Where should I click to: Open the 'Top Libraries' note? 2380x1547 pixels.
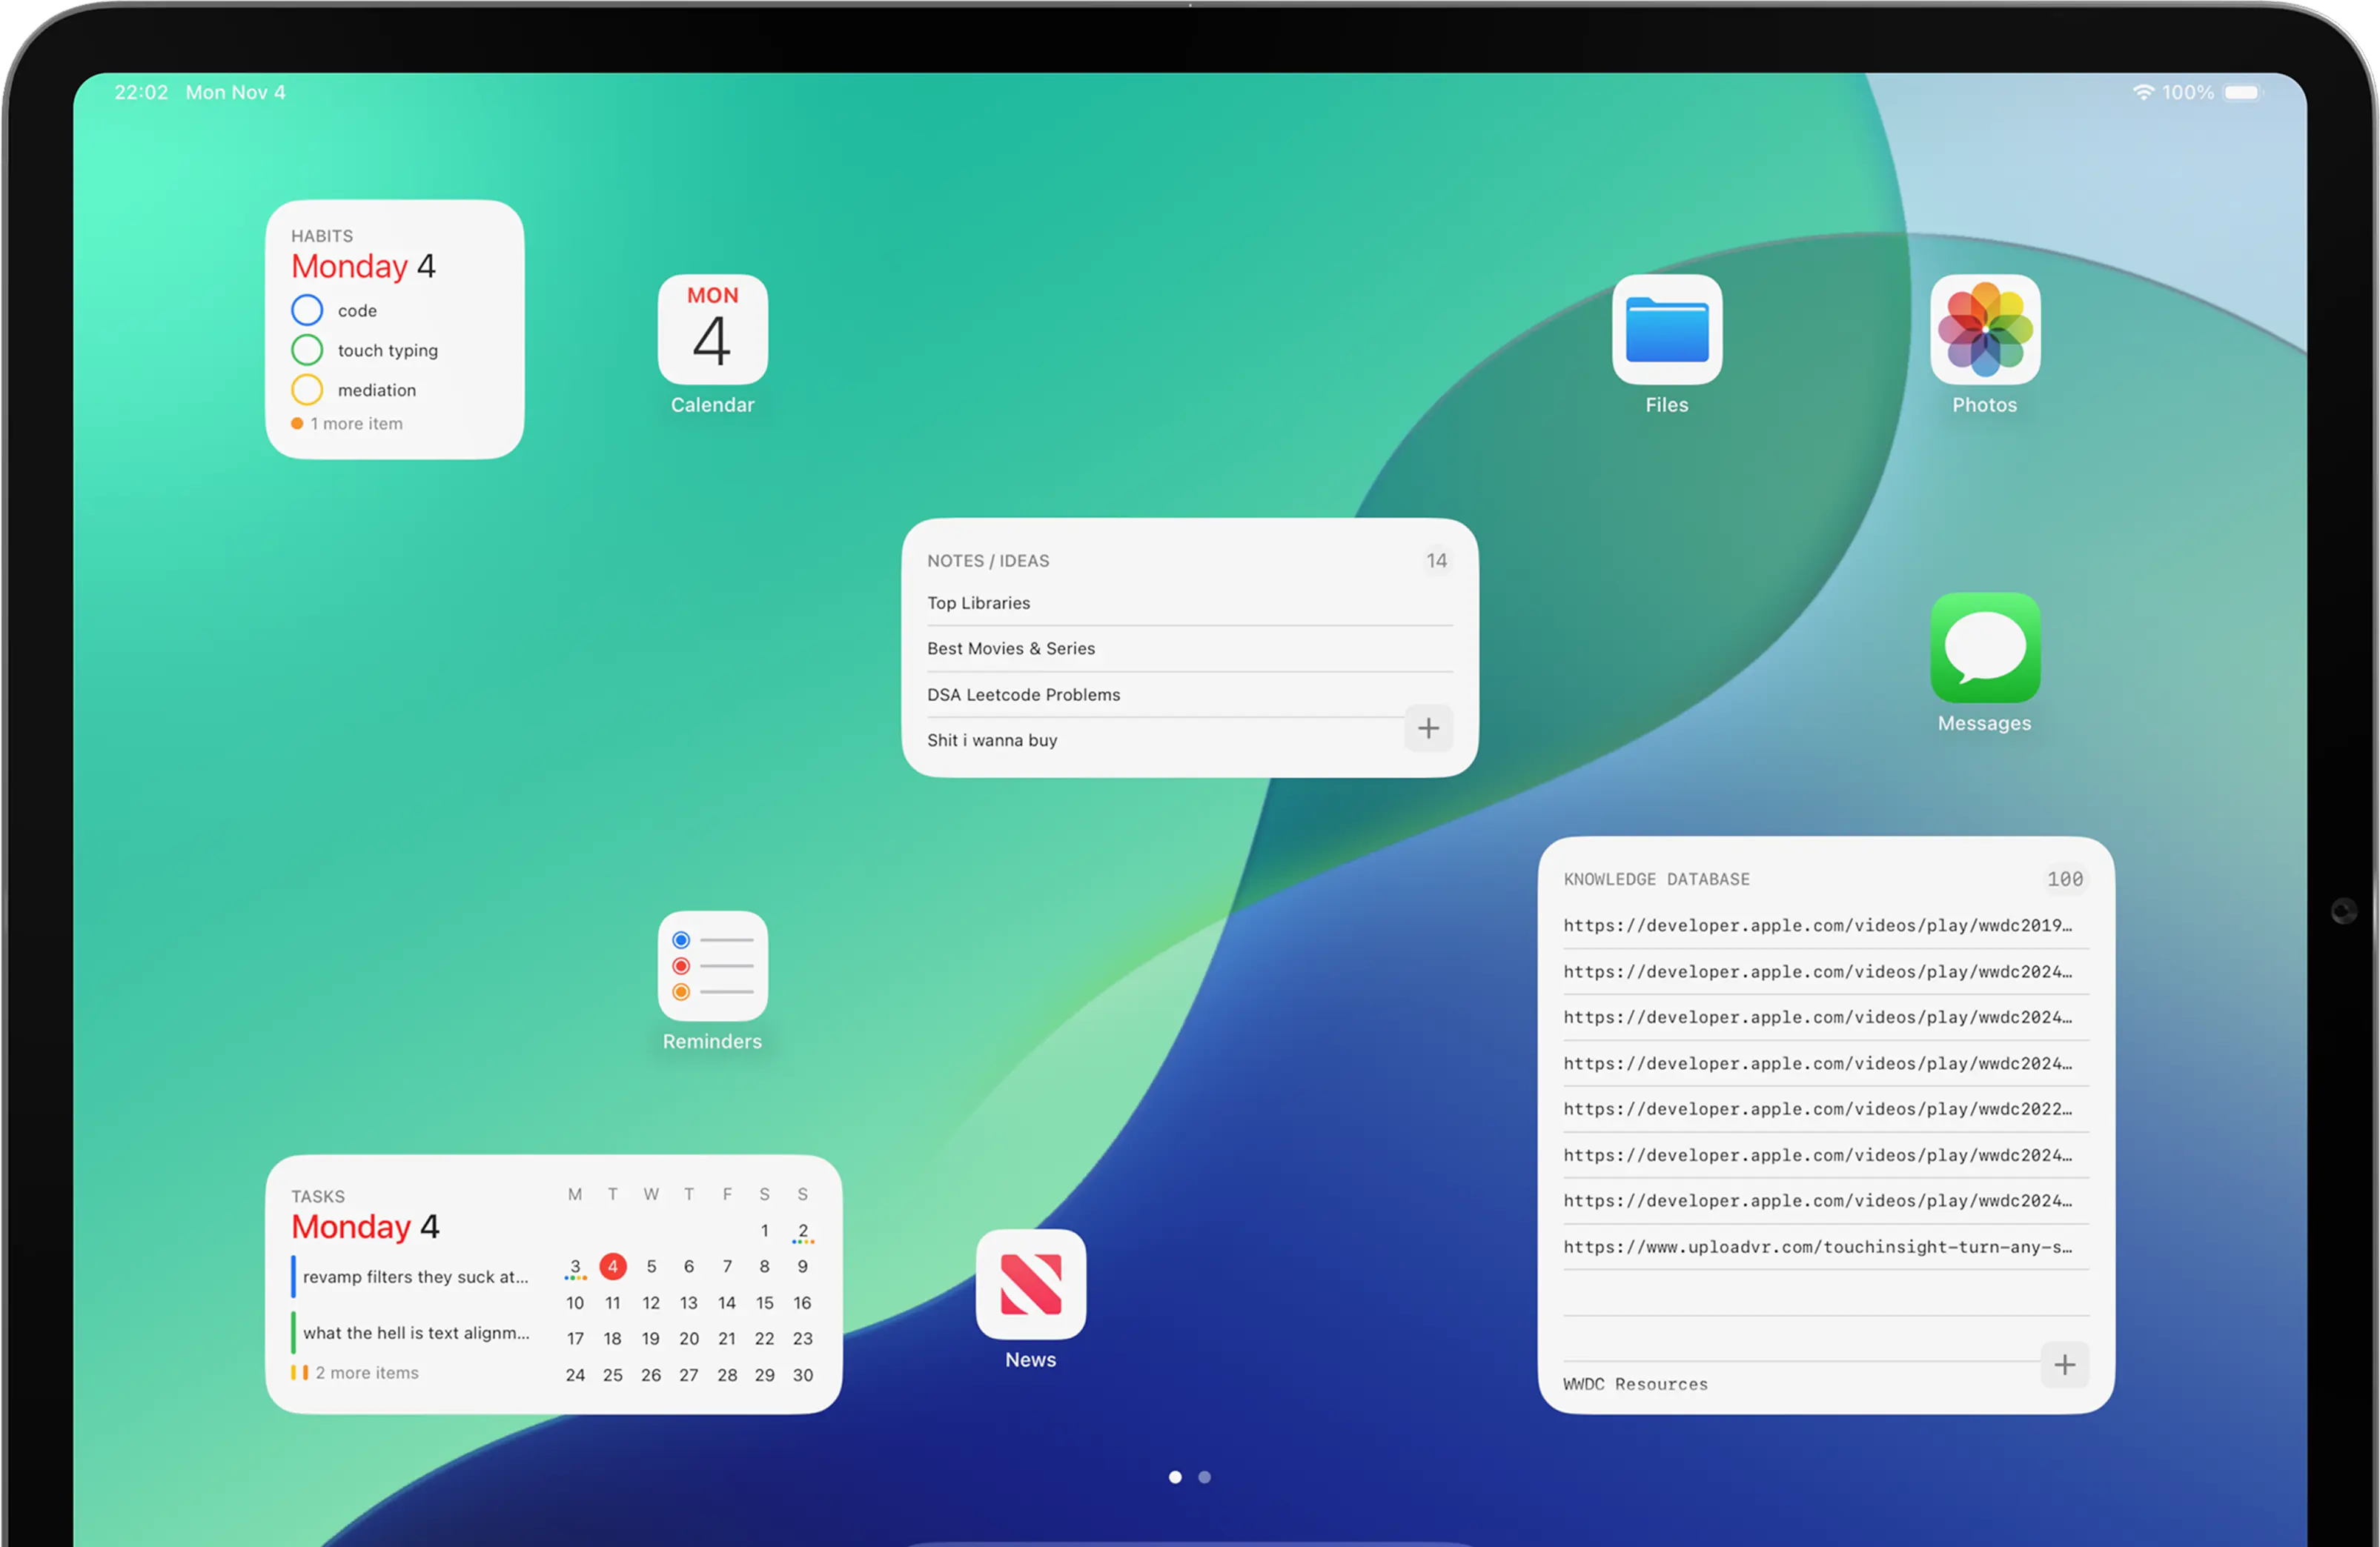click(978, 602)
